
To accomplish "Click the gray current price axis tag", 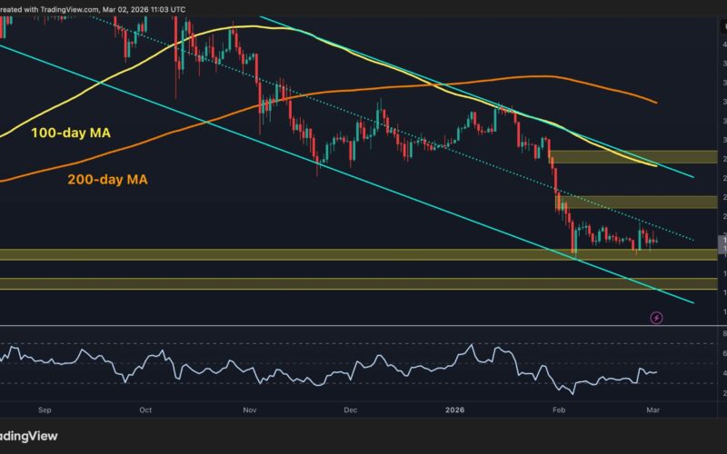I will coord(722,242).
